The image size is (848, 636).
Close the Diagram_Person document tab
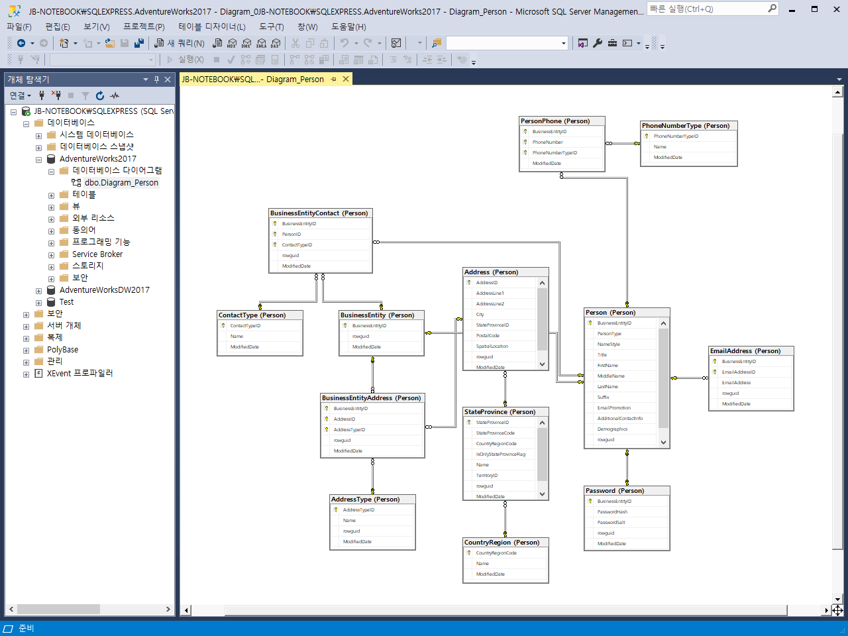tap(345, 79)
